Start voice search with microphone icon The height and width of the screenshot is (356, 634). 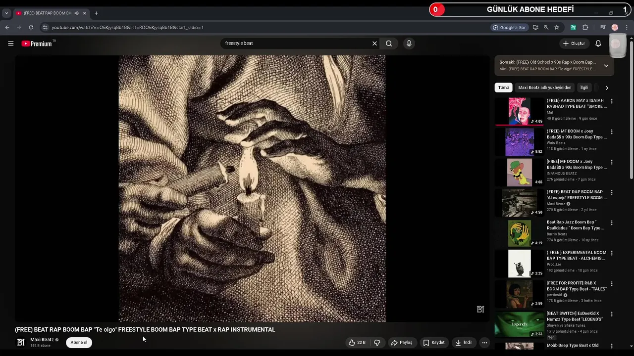coord(409,44)
